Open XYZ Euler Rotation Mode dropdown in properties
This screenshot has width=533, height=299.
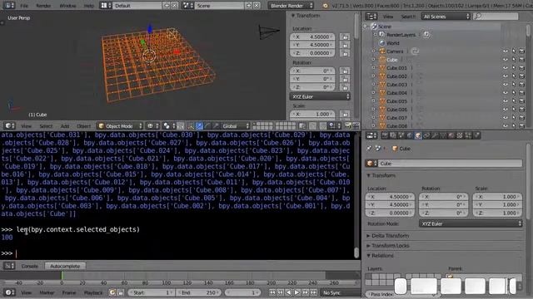pyautogui.click(x=471, y=223)
